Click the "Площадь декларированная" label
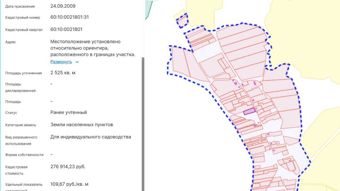Viewport: 340px width, 191px height. point(20,87)
